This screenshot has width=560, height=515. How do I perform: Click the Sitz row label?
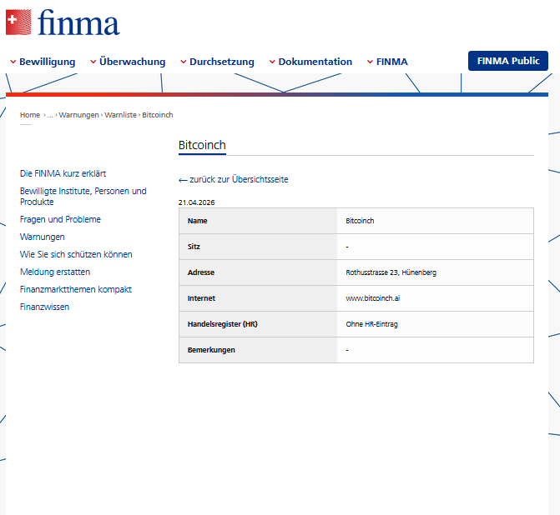[194, 247]
